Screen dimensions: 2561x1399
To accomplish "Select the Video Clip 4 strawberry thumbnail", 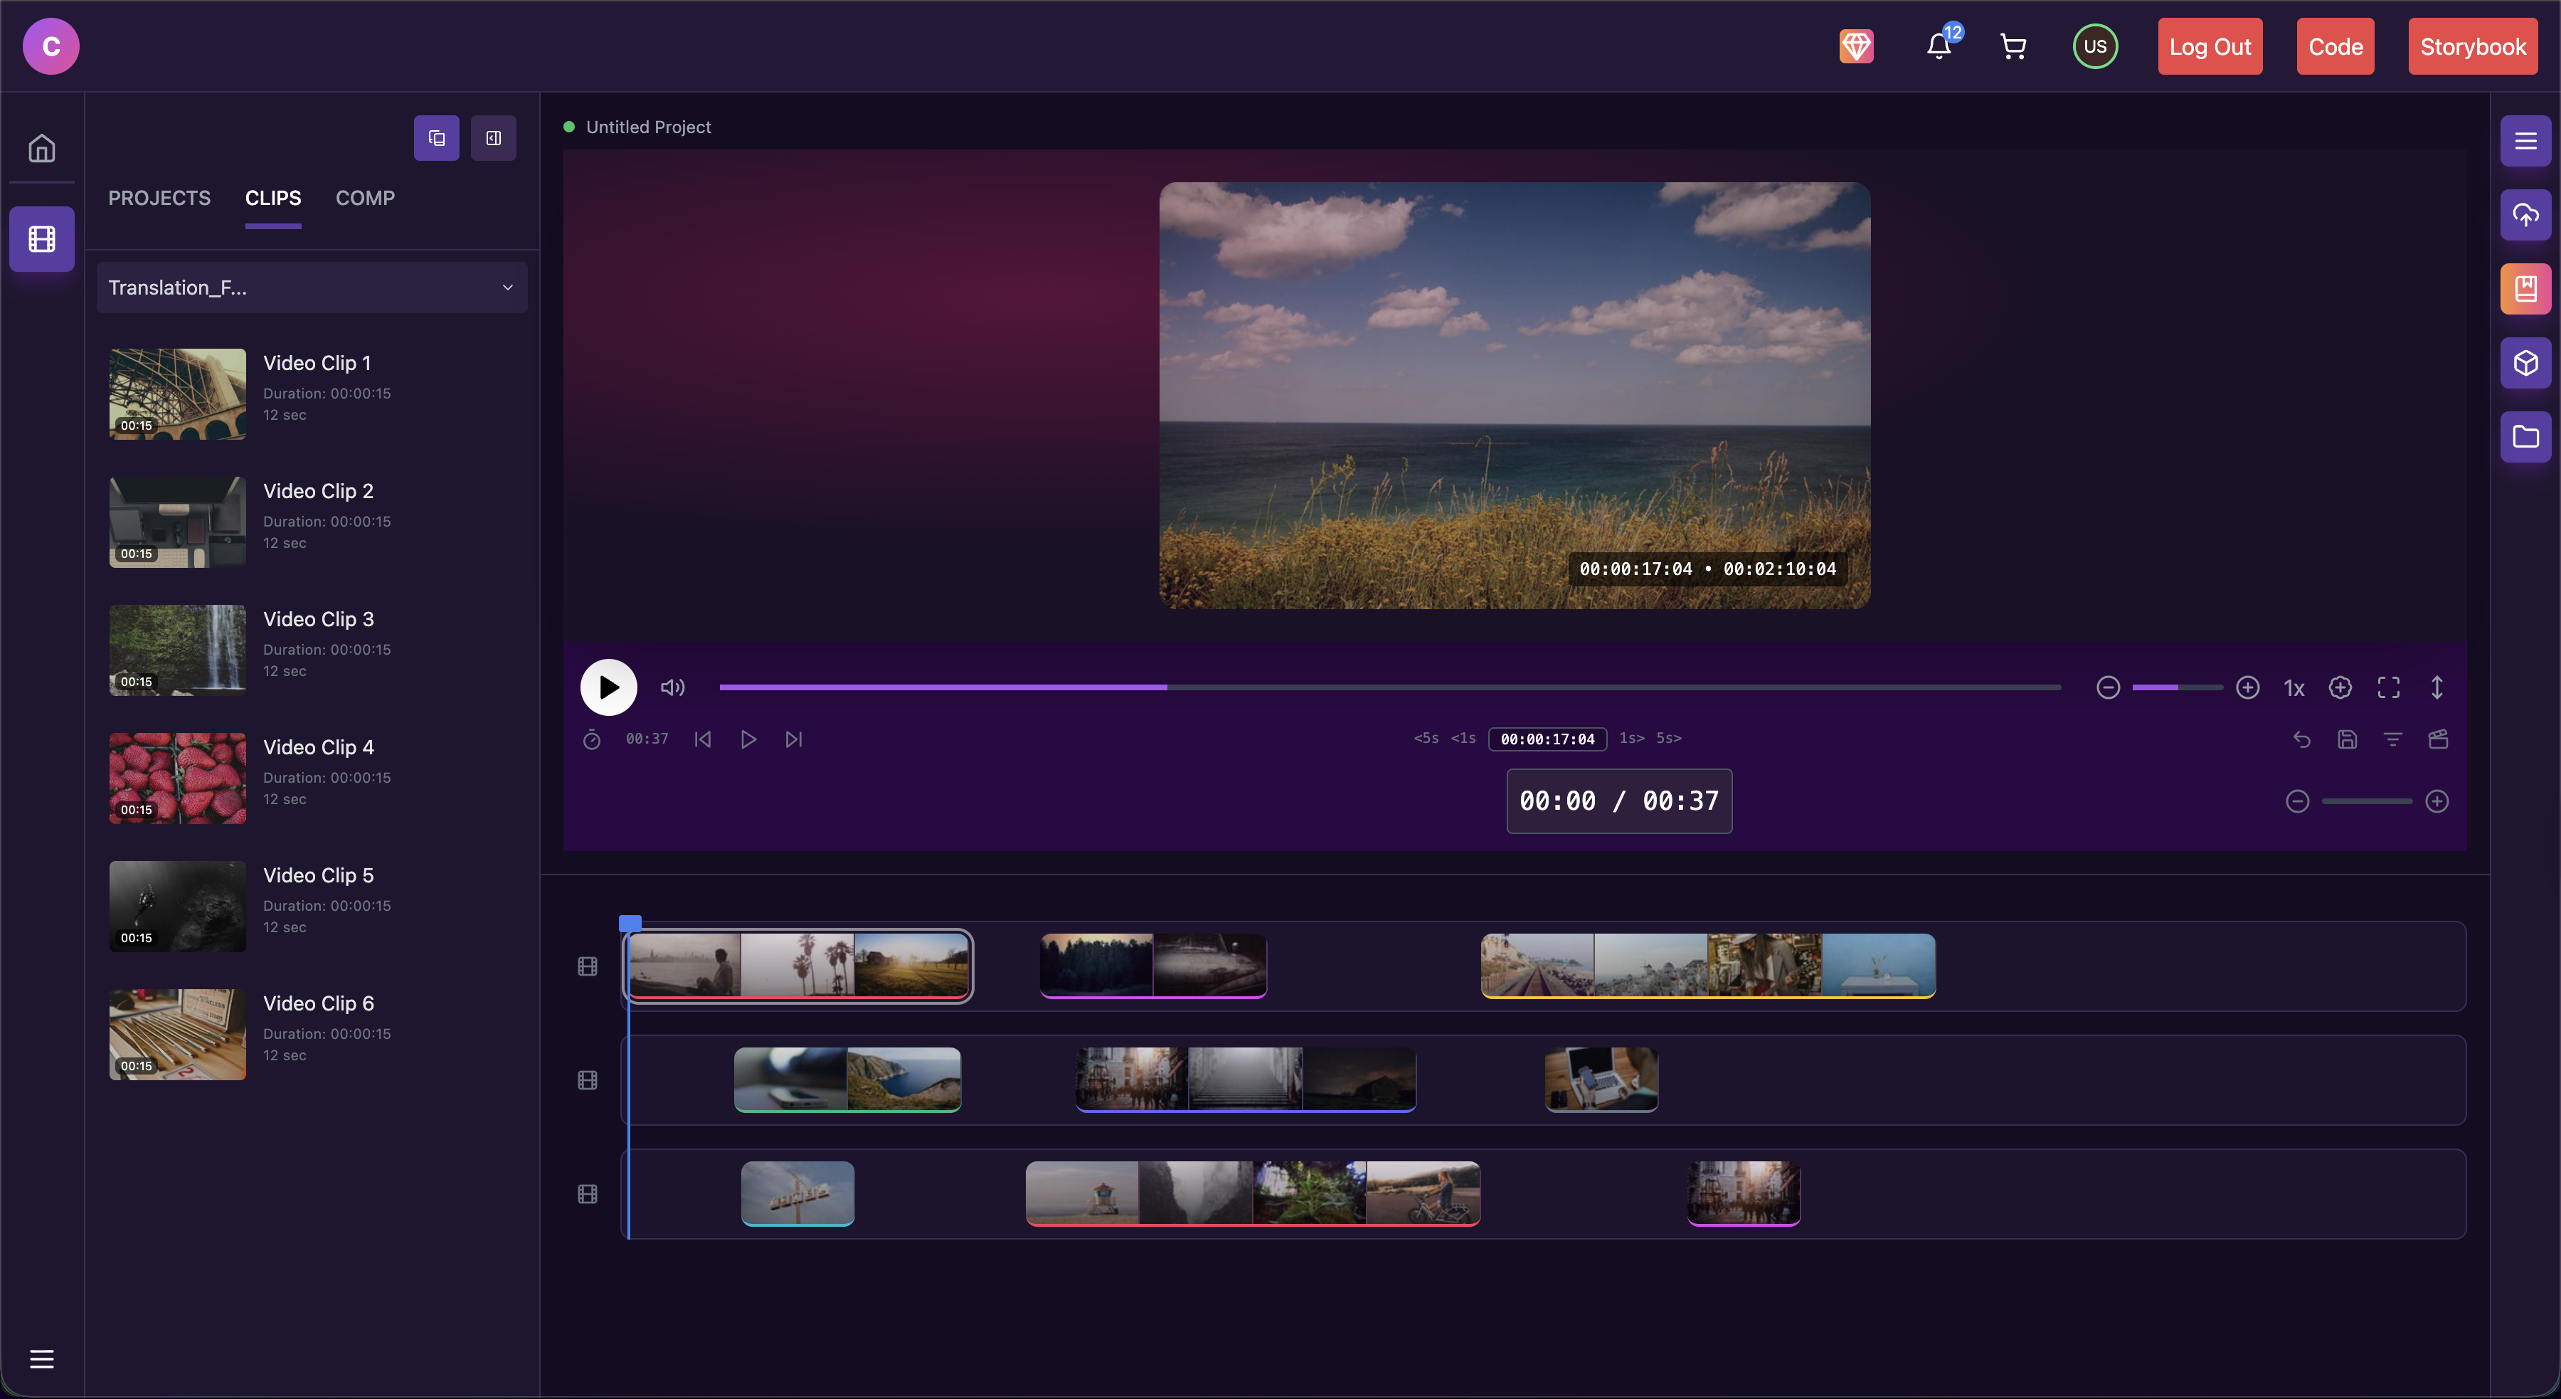I will 176,778.
